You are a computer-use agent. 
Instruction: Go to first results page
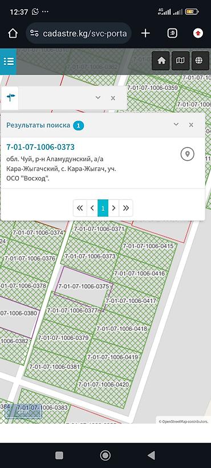(80, 208)
